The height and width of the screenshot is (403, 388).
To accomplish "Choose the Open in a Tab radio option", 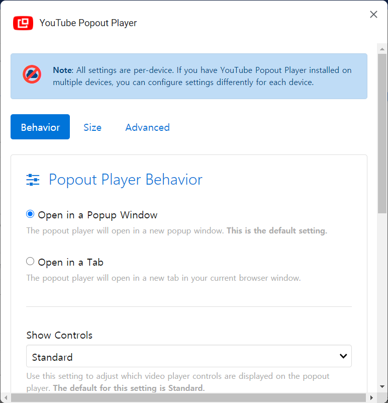I will pyautogui.click(x=30, y=261).
